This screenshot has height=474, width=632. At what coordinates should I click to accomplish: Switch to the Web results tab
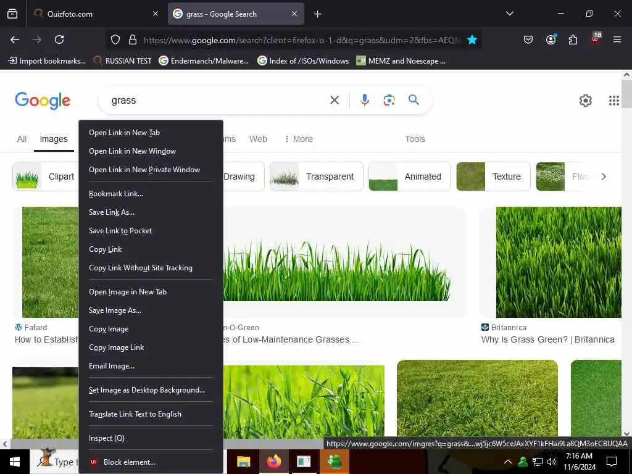(x=258, y=139)
